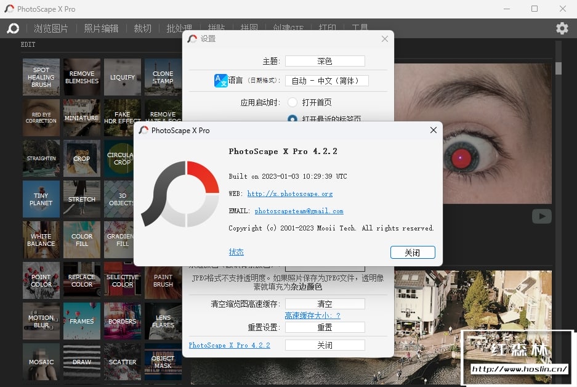Image resolution: width=577 pixels, height=387 pixels.
Task: Open the Borders tile
Action: 123,321
